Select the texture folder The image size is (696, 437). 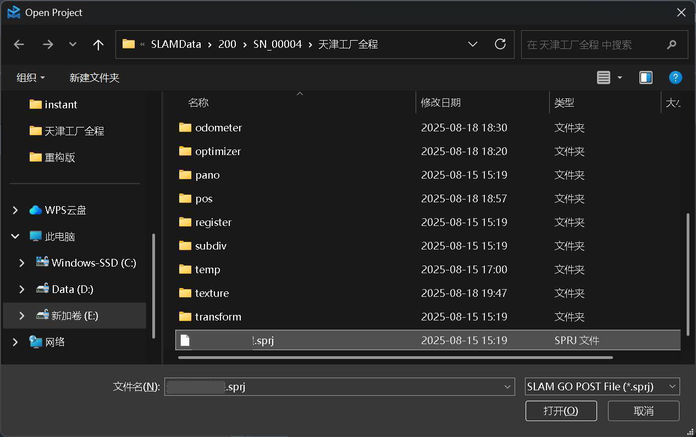pos(204,293)
